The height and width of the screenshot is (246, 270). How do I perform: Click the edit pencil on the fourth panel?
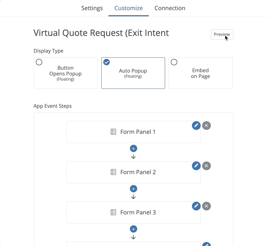(x=206, y=245)
